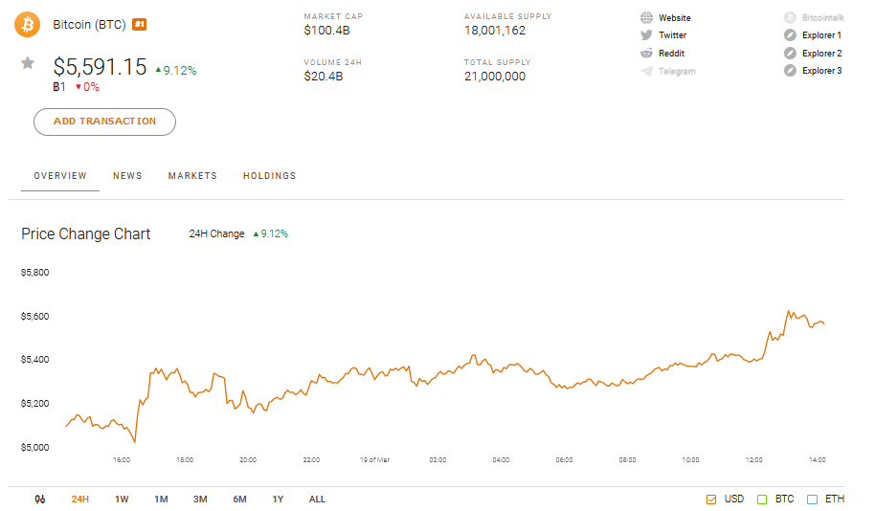The image size is (875, 511).
Task: Click the Reddit alien icon
Action: pos(646,54)
